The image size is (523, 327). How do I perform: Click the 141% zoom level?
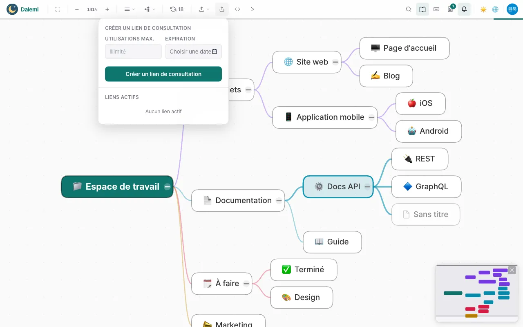click(92, 9)
